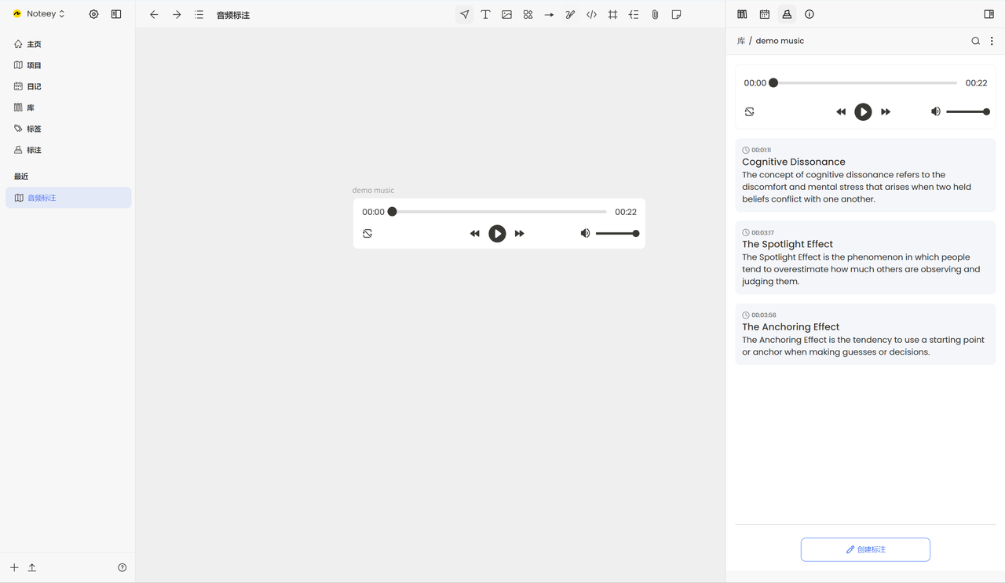This screenshot has height=583, width=1005.
Task: Toggle loop on canvas audio player
Action: pyautogui.click(x=367, y=234)
